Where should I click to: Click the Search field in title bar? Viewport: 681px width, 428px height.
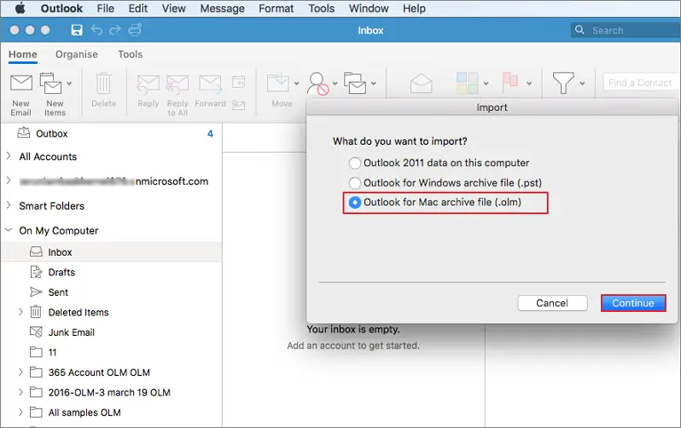pos(626,30)
